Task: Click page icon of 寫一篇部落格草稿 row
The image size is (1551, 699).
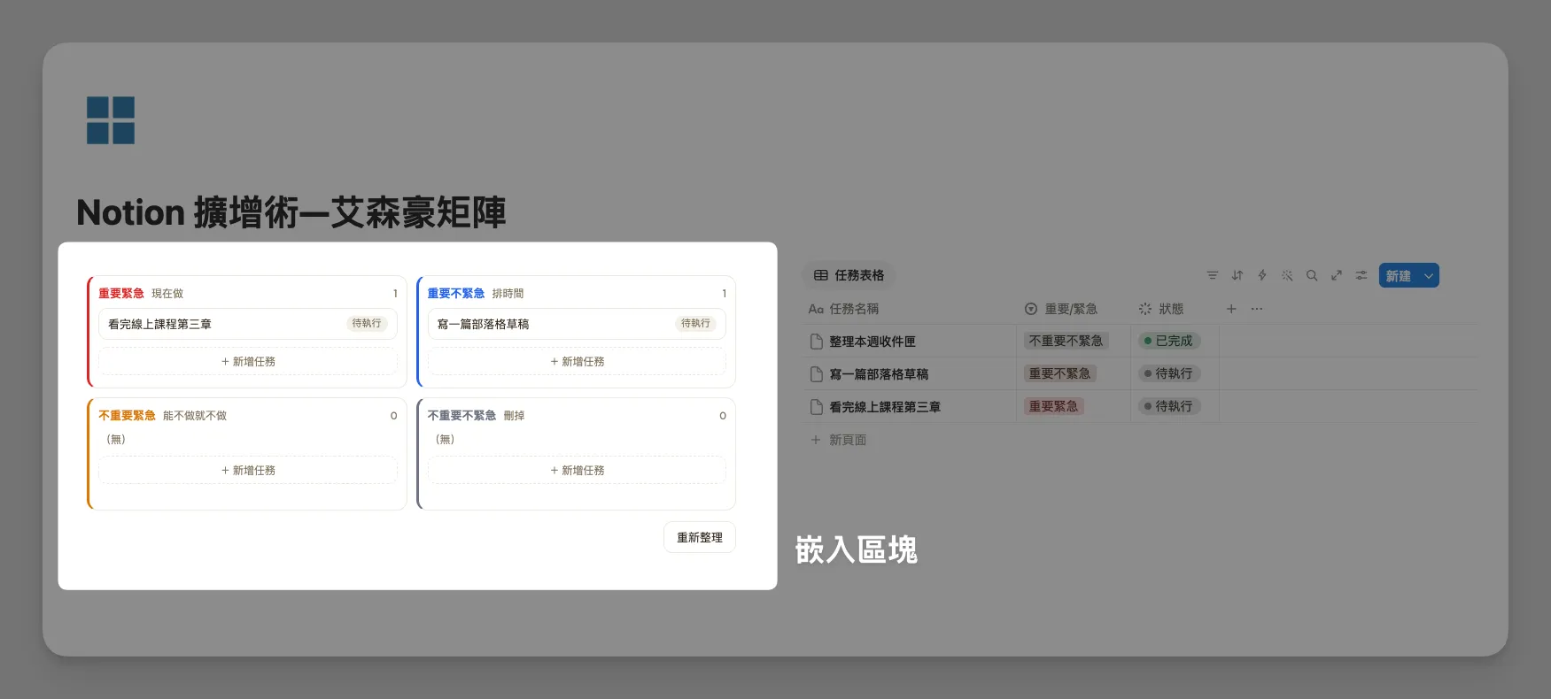Action: click(x=817, y=374)
